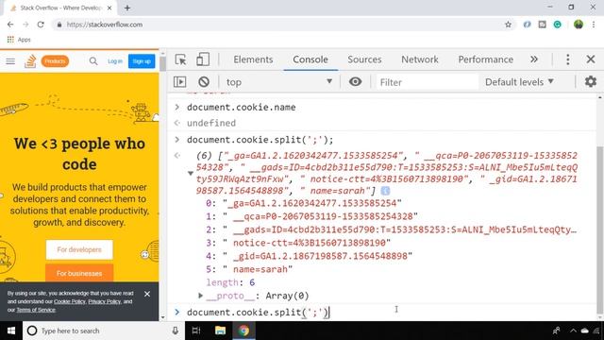
Task: Open the Cookie Policy link
Action: click(69, 301)
